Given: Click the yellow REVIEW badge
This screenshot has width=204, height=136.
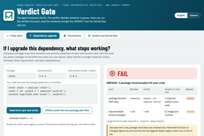Looking at the screenshot, I should [x=191, y=112].
